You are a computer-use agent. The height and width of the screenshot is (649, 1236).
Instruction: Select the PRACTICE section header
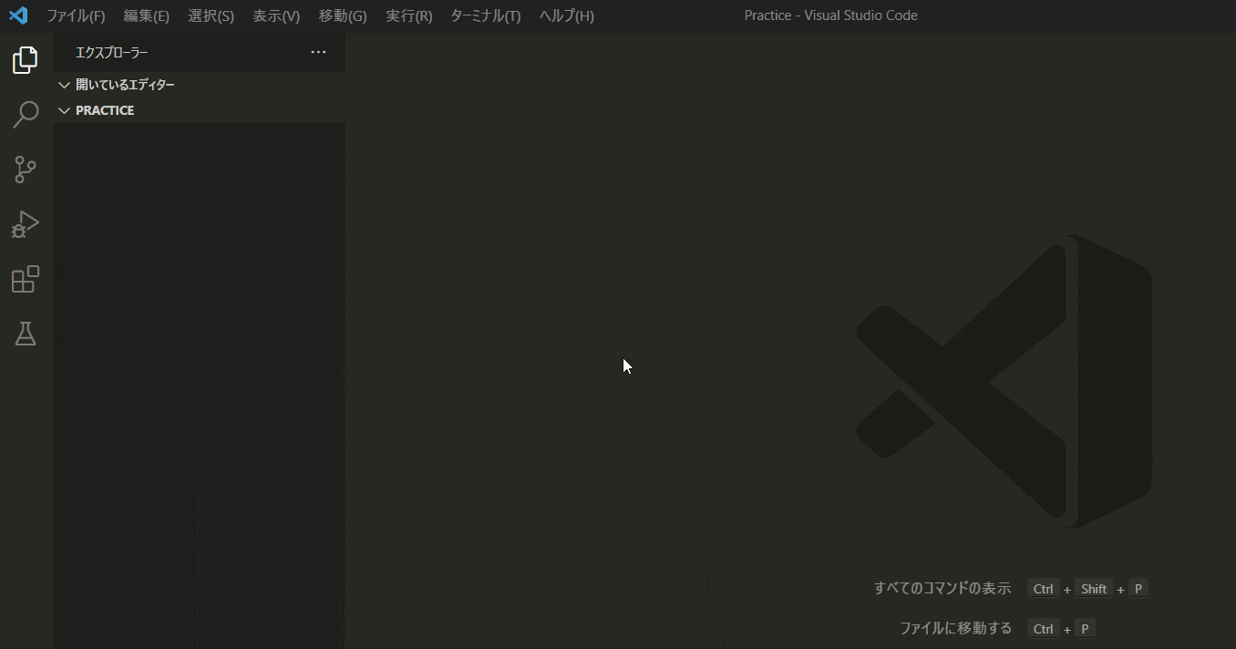(x=104, y=109)
